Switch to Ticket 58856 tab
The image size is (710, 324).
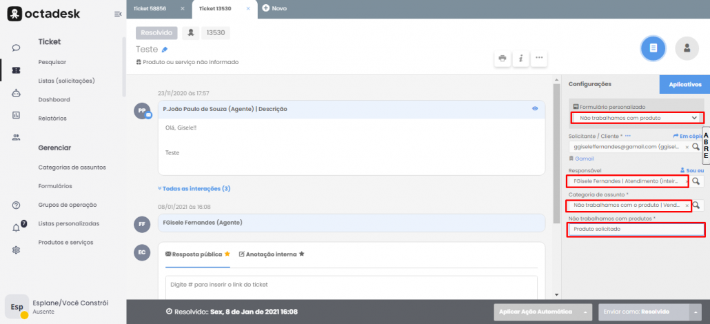tap(150, 8)
